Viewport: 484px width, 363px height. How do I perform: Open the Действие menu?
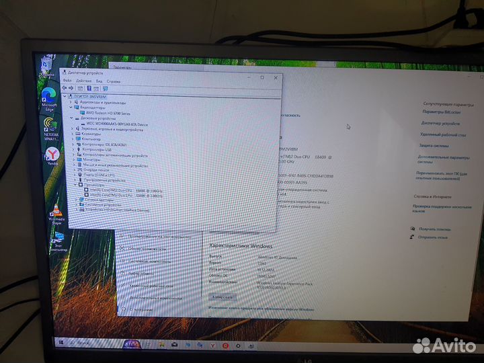[83, 81]
